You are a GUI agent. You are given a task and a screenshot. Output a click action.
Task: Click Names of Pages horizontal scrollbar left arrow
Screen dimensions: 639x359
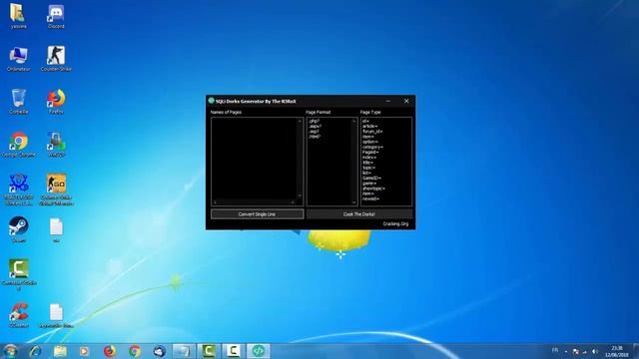[215, 202]
